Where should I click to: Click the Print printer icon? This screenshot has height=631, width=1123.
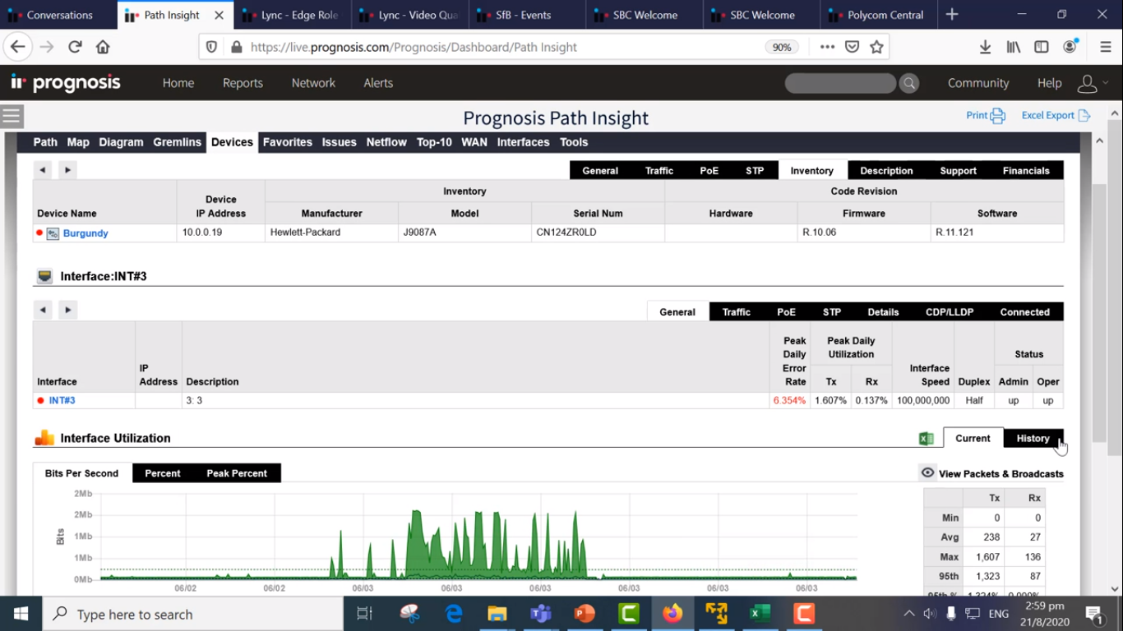pos(998,116)
